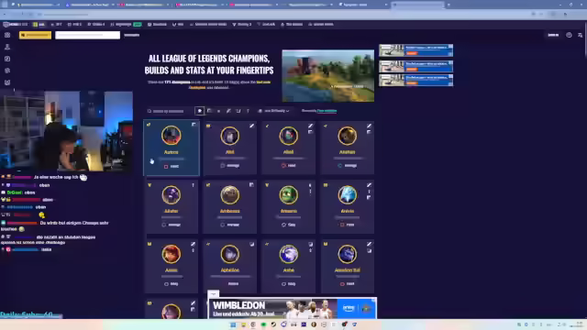Viewport: 587px width, 330px height.
Task: Collapse the Wimbledon ad banner tab
Action: pyautogui.click(x=214, y=293)
